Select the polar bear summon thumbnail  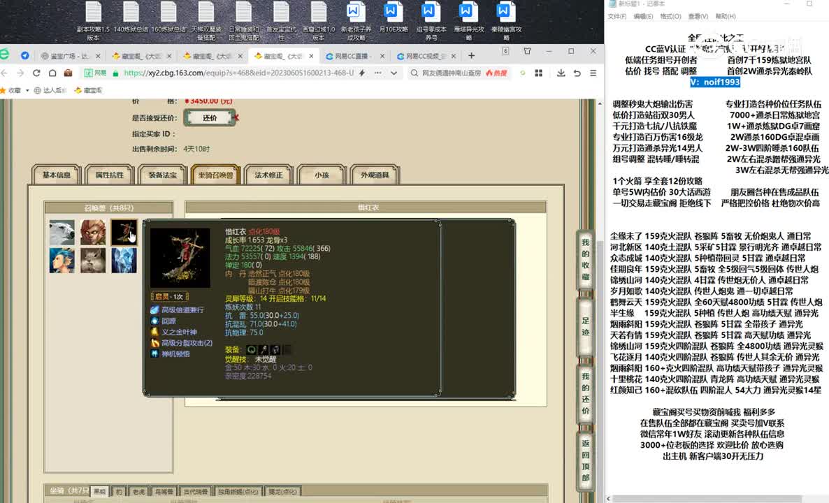click(x=62, y=233)
